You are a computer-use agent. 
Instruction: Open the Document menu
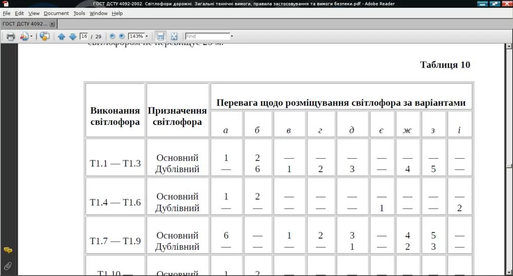pyautogui.click(x=56, y=13)
